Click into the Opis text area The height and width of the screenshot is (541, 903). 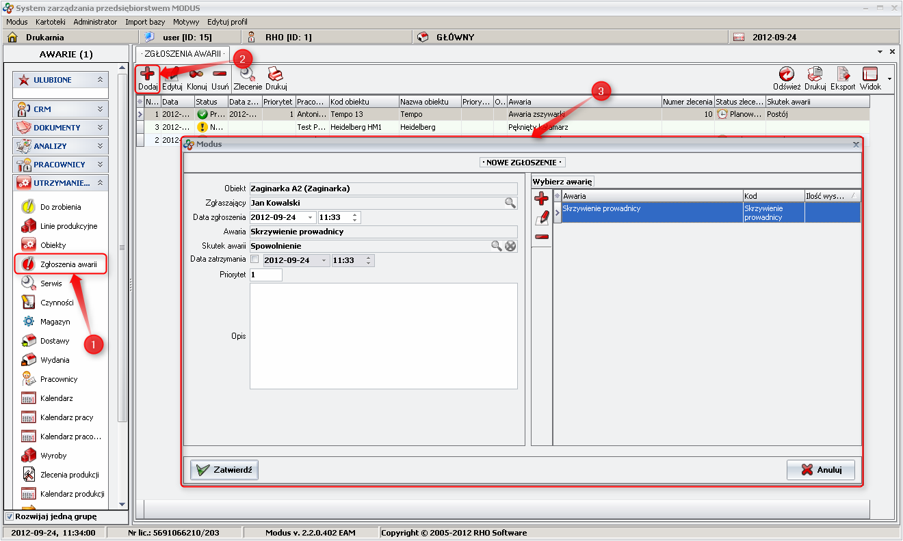point(383,336)
